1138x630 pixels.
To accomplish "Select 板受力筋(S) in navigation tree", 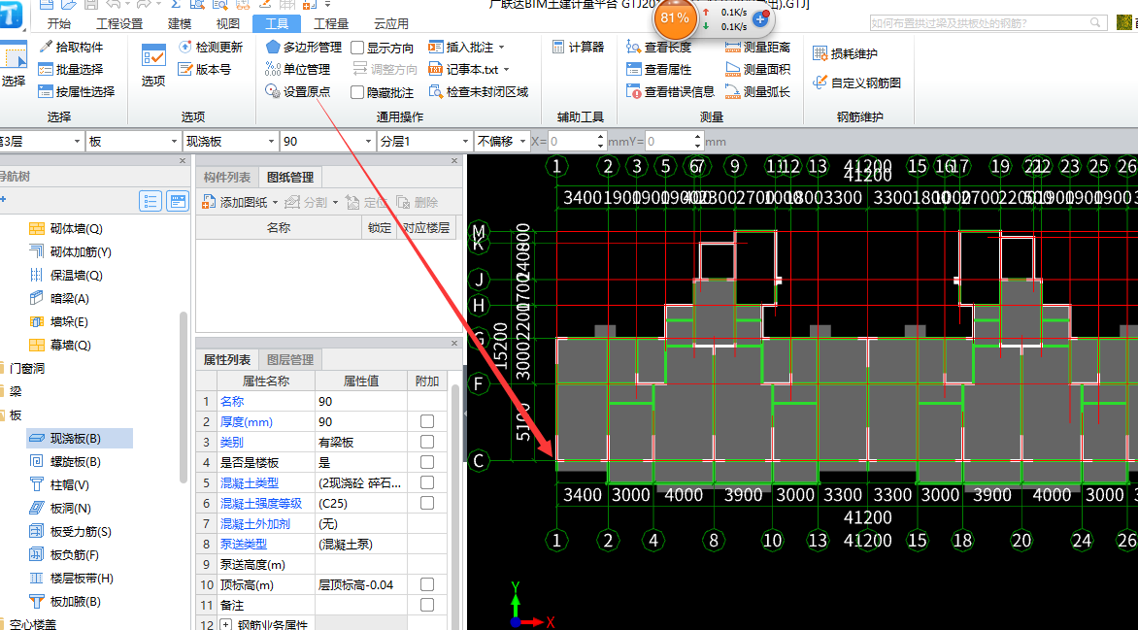I will 81,531.
